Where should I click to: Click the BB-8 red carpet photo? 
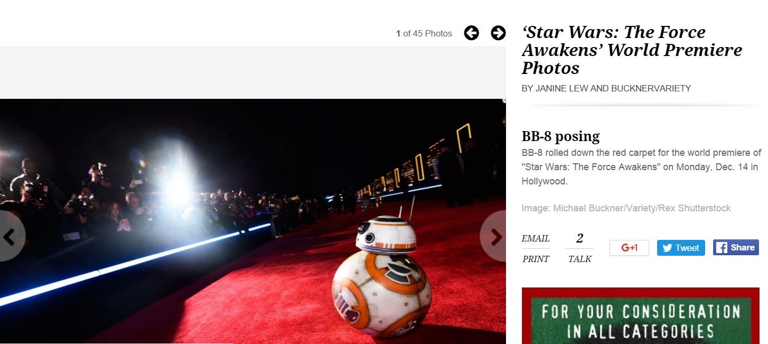point(253,221)
